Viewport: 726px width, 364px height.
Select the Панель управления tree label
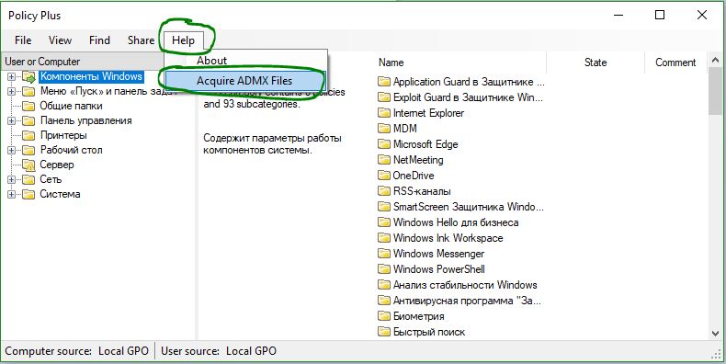tap(86, 120)
